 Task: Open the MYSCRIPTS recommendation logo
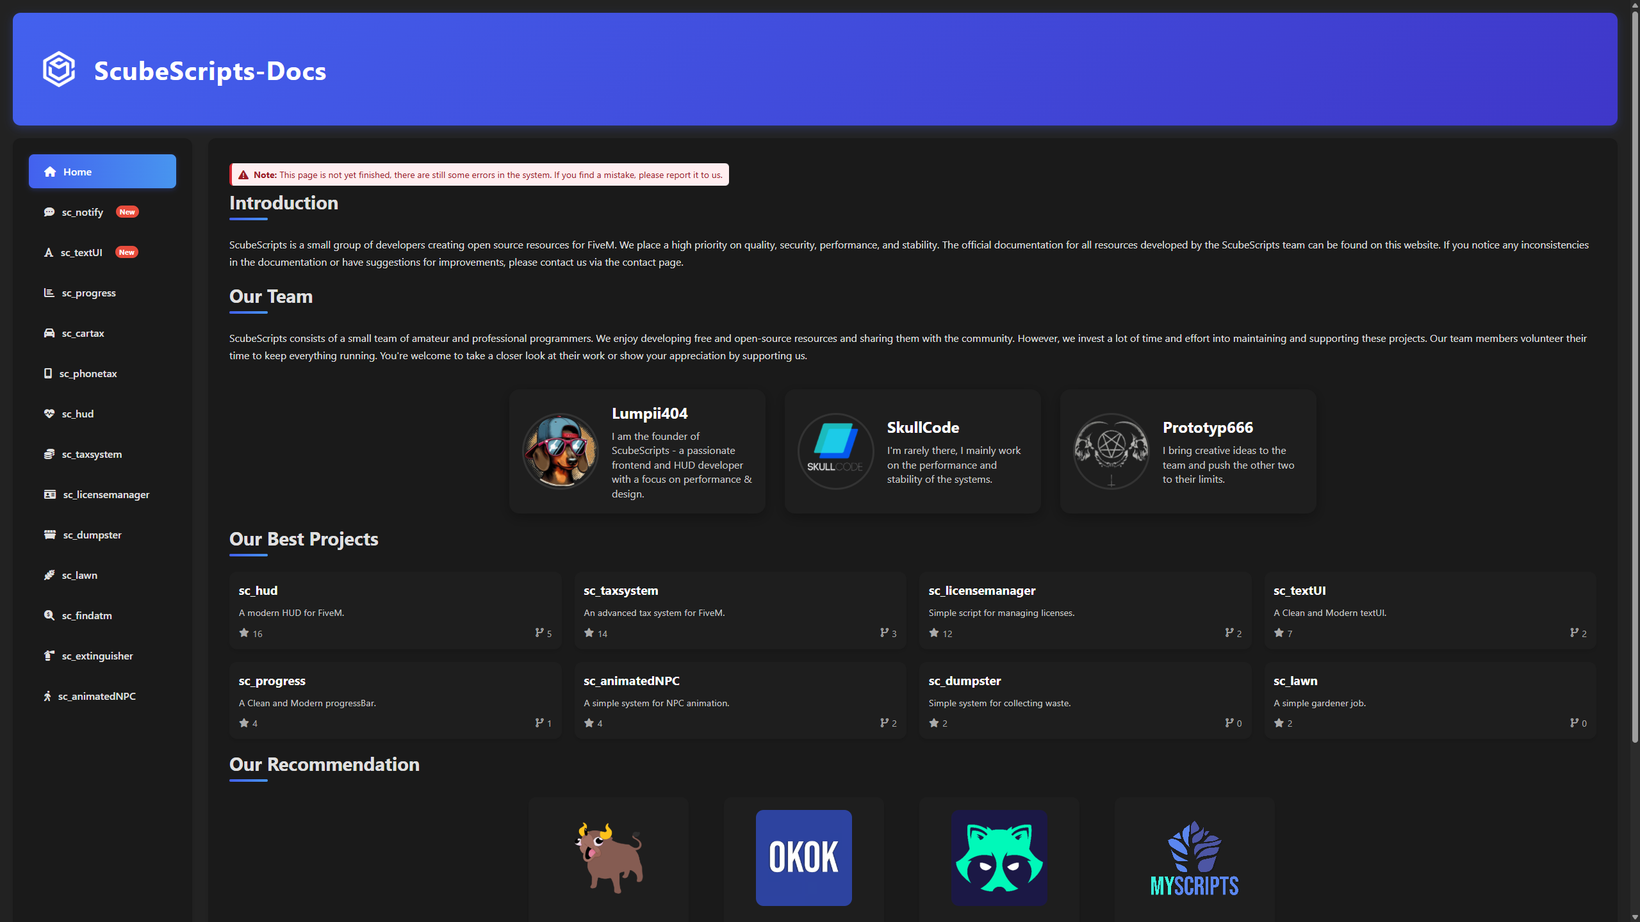point(1195,858)
